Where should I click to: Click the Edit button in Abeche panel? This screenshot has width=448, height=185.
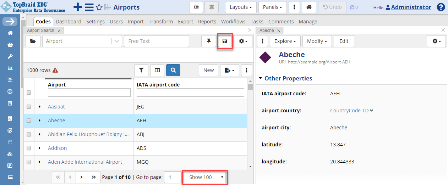(x=344, y=41)
